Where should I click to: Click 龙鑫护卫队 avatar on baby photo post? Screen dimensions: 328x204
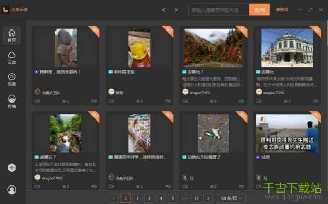coord(38,92)
